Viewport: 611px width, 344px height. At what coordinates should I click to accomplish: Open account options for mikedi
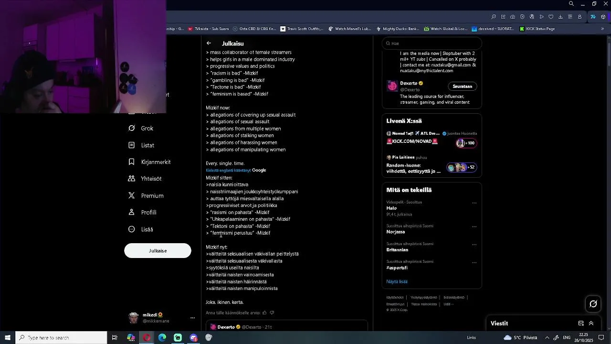point(192,318)
